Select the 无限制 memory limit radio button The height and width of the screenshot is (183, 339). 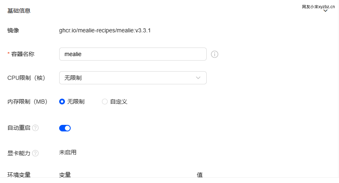[62, 102]
